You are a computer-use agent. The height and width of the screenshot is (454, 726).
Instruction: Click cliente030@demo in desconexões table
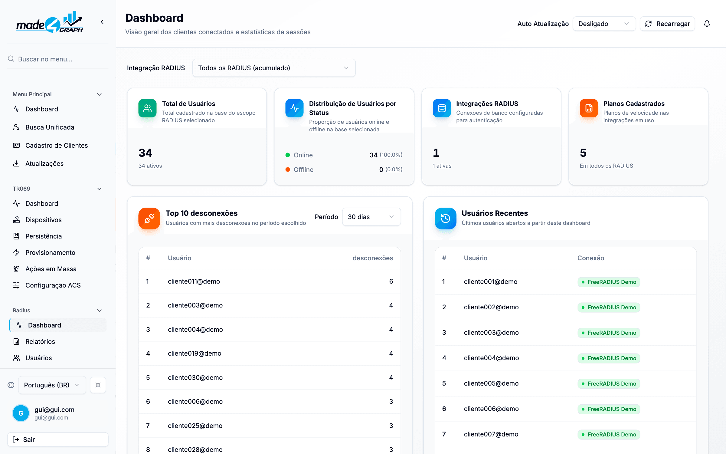click(195, 377)
